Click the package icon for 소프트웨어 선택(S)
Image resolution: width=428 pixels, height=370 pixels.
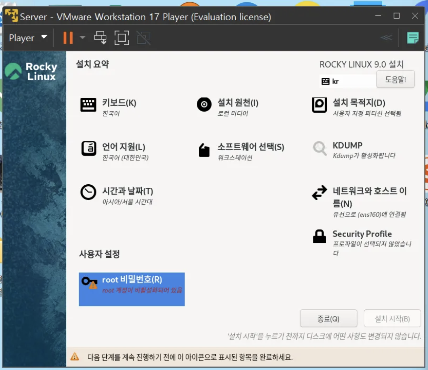204,150
